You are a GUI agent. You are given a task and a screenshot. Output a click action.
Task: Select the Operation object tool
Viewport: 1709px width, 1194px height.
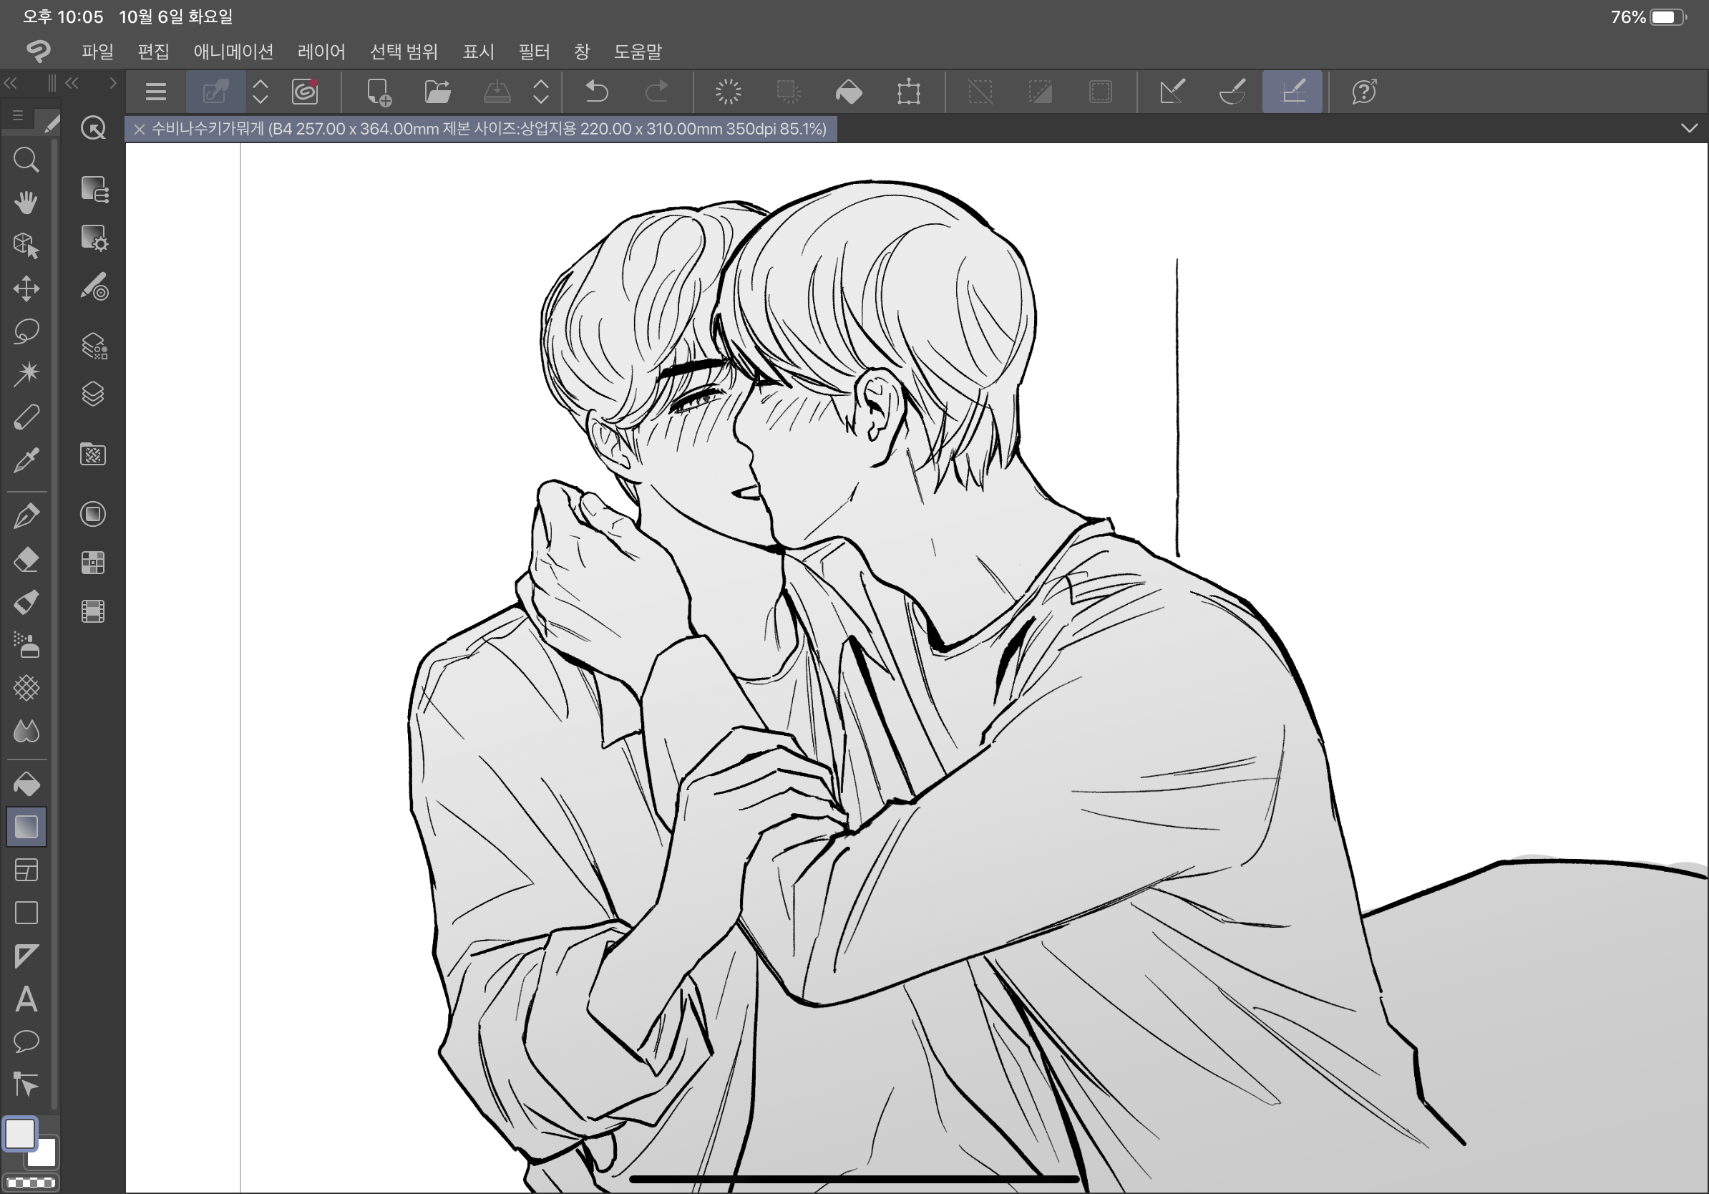tap(26, 245)
